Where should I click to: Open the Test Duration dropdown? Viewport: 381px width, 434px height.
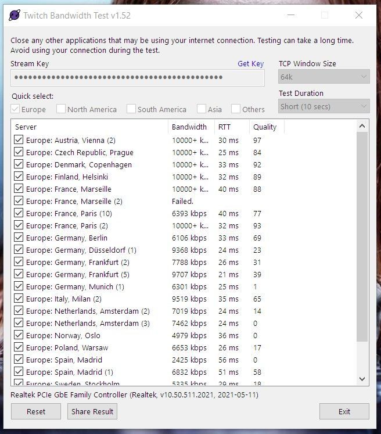tap(324, 106)
